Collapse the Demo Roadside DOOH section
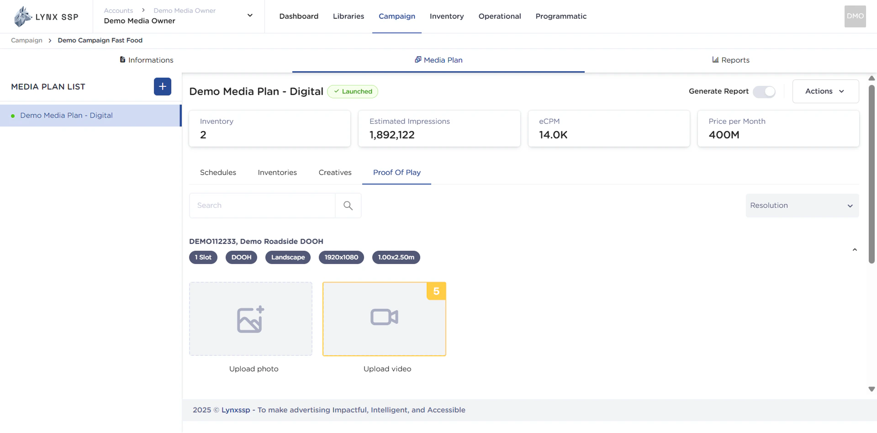 click(x=855, y=250)
